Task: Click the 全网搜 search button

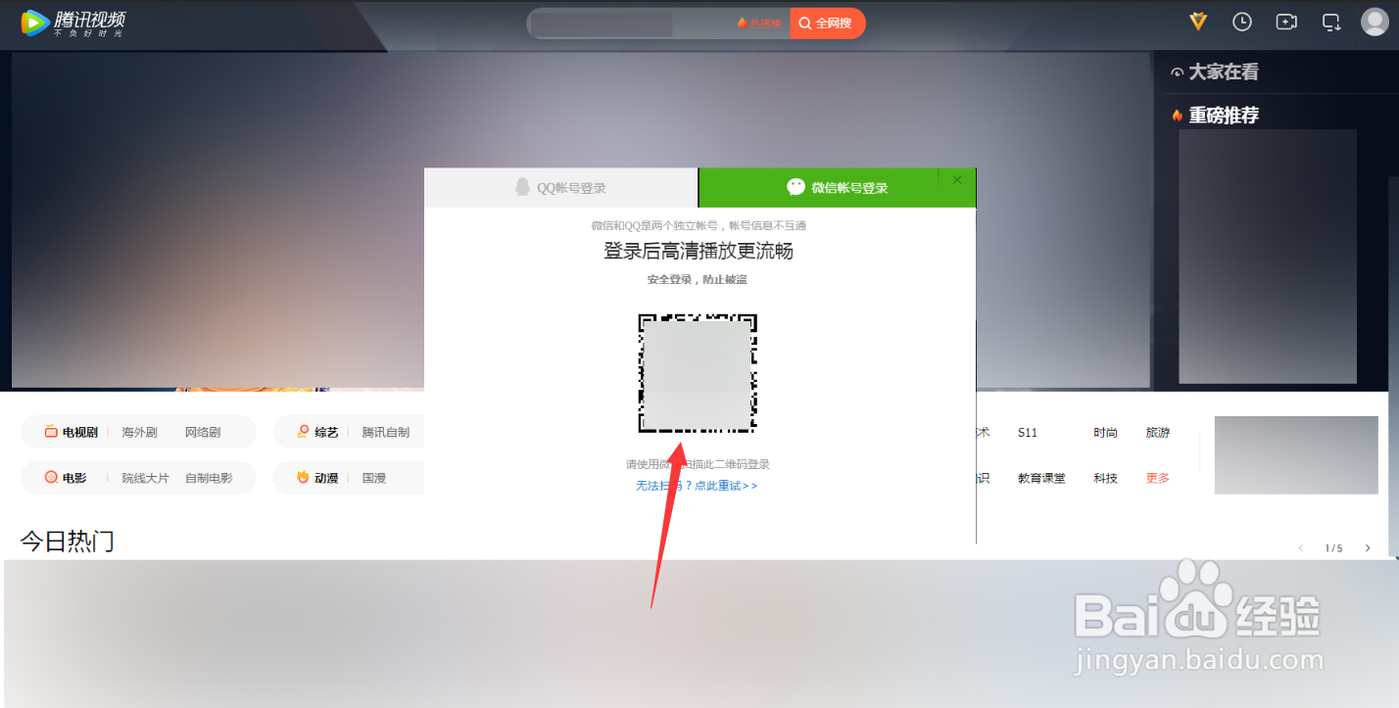Action: (828, 24)
